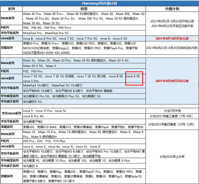199x184 pixels.
Task: Click 华为畅享系列 label beside 畅享20 Pro row
Action: pyautogui.click(x=11, y=96)
